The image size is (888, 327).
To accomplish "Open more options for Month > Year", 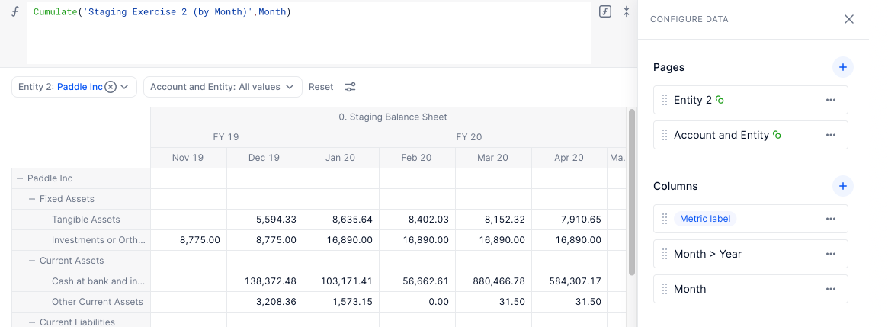I will 831,254.
